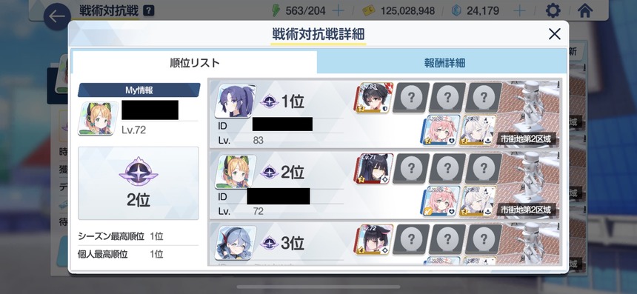Tap the My情報 profile avatar
The width and height of the screenshot is (637, 294).
click(99, 118)
